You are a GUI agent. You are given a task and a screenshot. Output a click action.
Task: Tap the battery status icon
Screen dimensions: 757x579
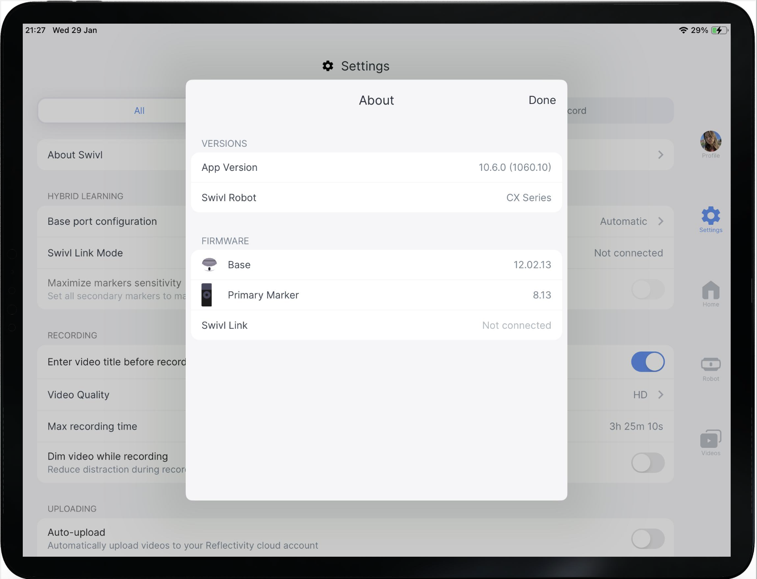tap(719, 30)
